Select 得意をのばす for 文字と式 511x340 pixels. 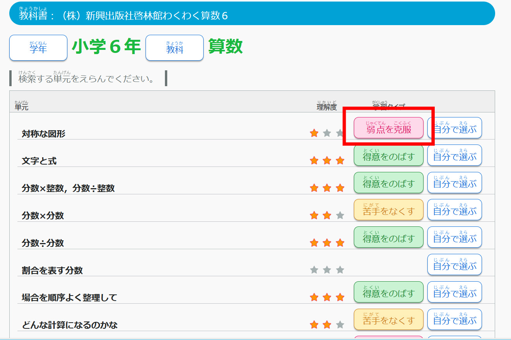click(x=389, y=155)
